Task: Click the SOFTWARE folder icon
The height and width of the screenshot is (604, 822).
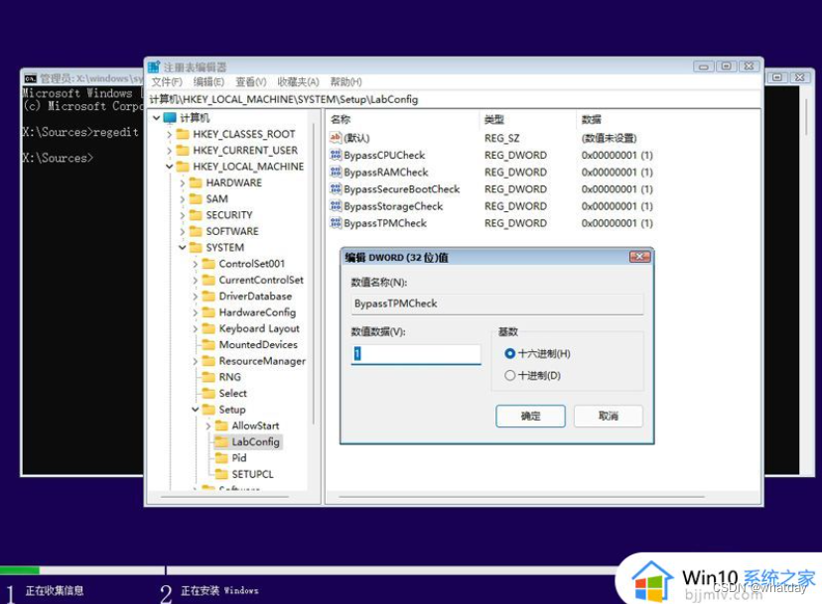Action: (x=196, y=231)
